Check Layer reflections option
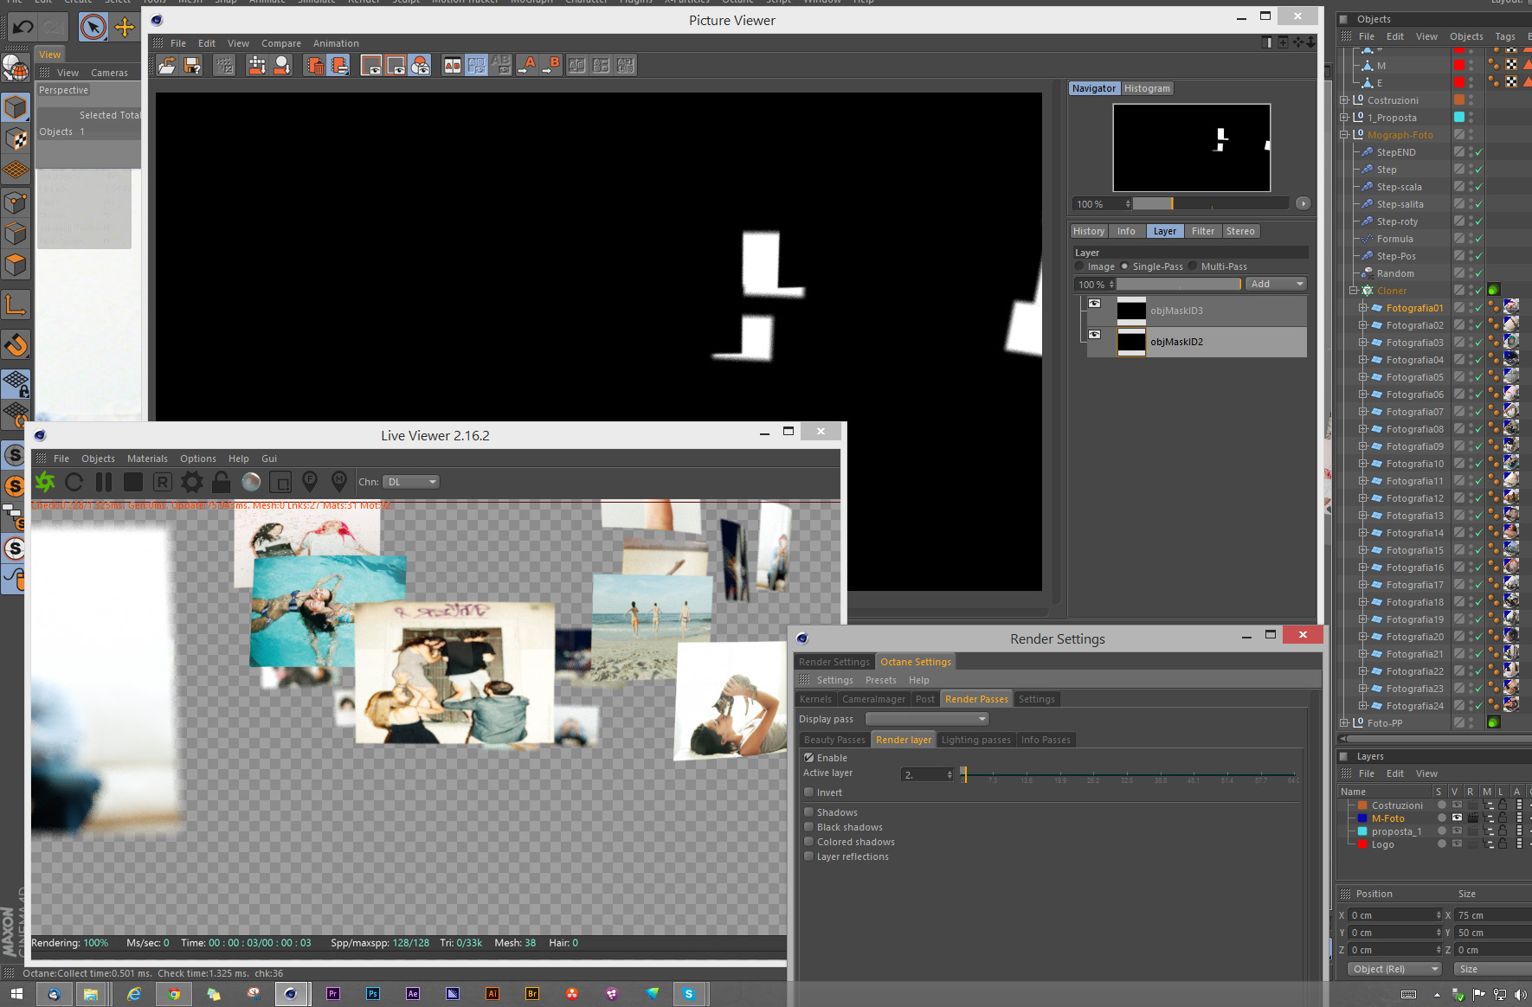The height and width of the screenshot is (1007, 1532). click(809, 856)
